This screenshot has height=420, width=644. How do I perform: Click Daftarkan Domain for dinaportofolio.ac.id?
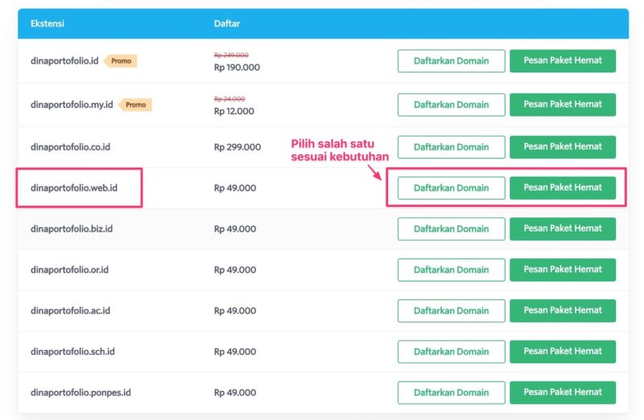click(451, 311)
